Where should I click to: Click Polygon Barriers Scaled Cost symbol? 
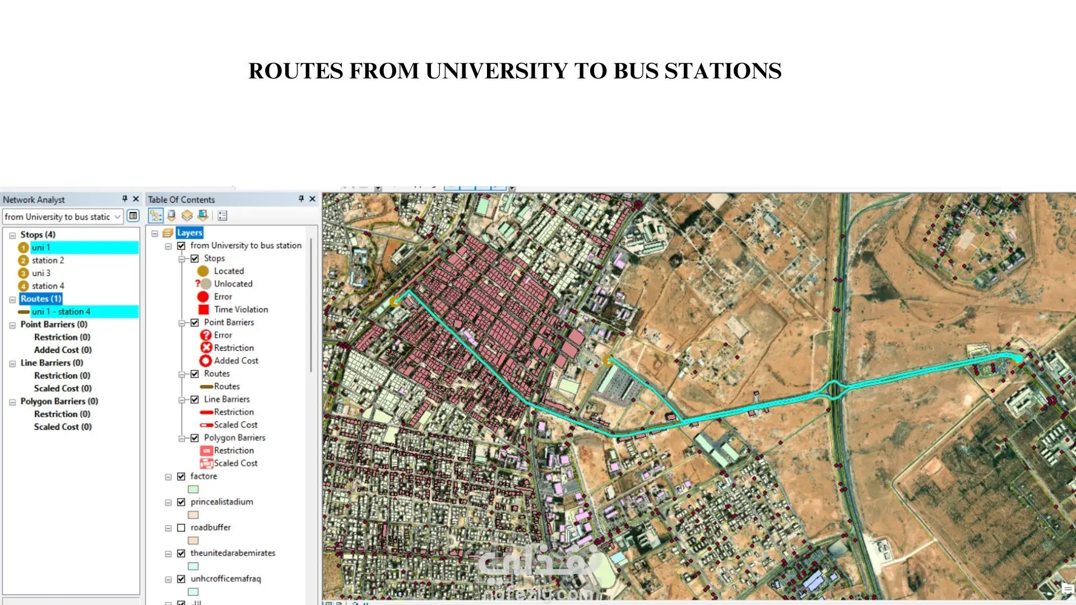(206, 464)
